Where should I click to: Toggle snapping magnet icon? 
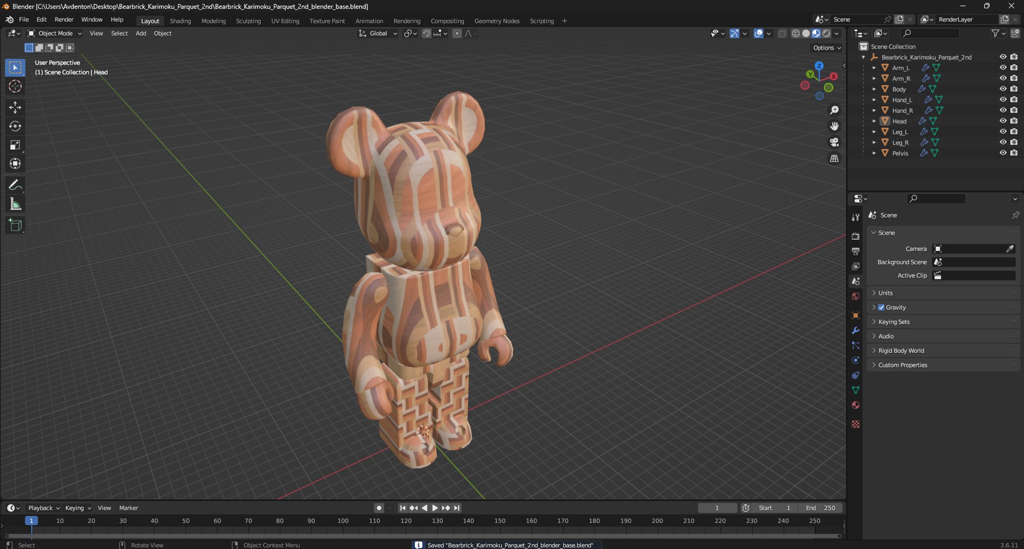click(x=427, y=34)
